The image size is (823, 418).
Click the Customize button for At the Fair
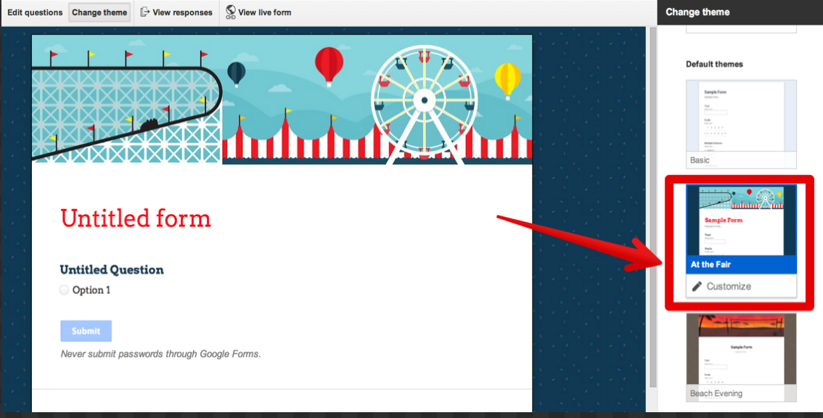tap(741, 286)
